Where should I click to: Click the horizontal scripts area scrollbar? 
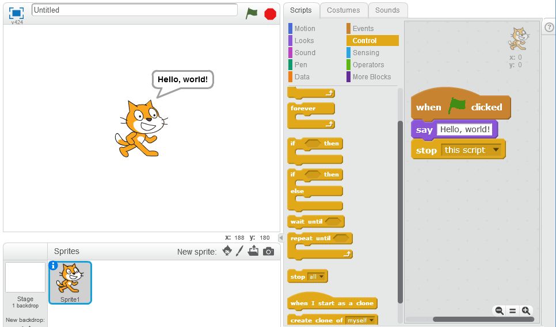point(483,319)
